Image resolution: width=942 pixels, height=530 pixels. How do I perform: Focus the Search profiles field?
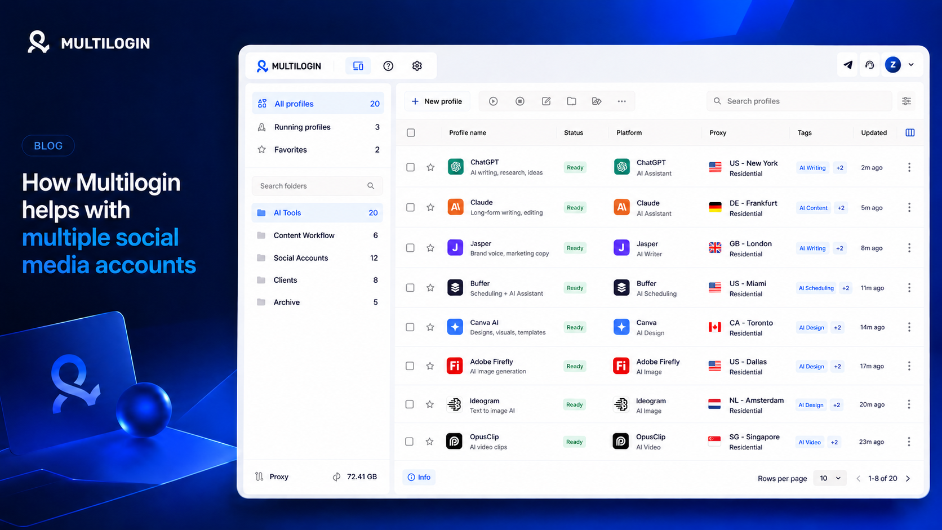point(799,101)
